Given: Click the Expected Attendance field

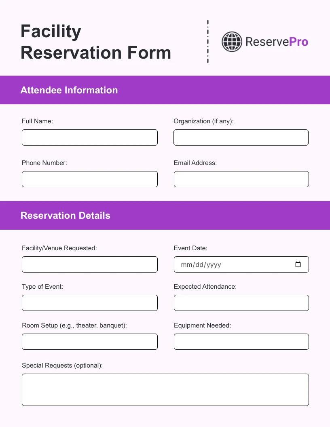Looking at the screenshot, I should (x=241, y=302).
